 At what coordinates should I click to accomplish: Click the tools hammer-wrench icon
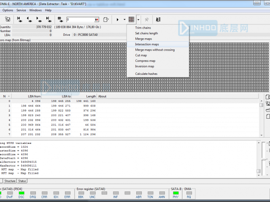147,20
